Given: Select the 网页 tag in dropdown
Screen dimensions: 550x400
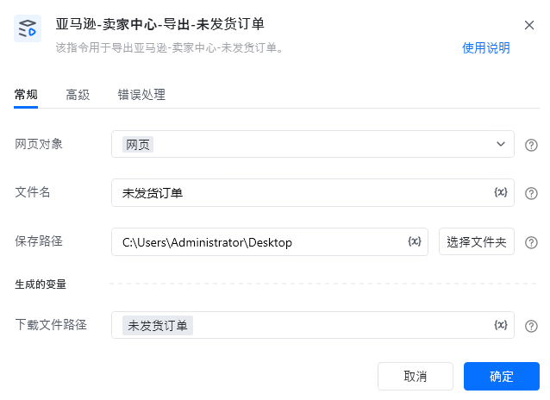Looking at the screenshot, I should (x=138, y=145).
